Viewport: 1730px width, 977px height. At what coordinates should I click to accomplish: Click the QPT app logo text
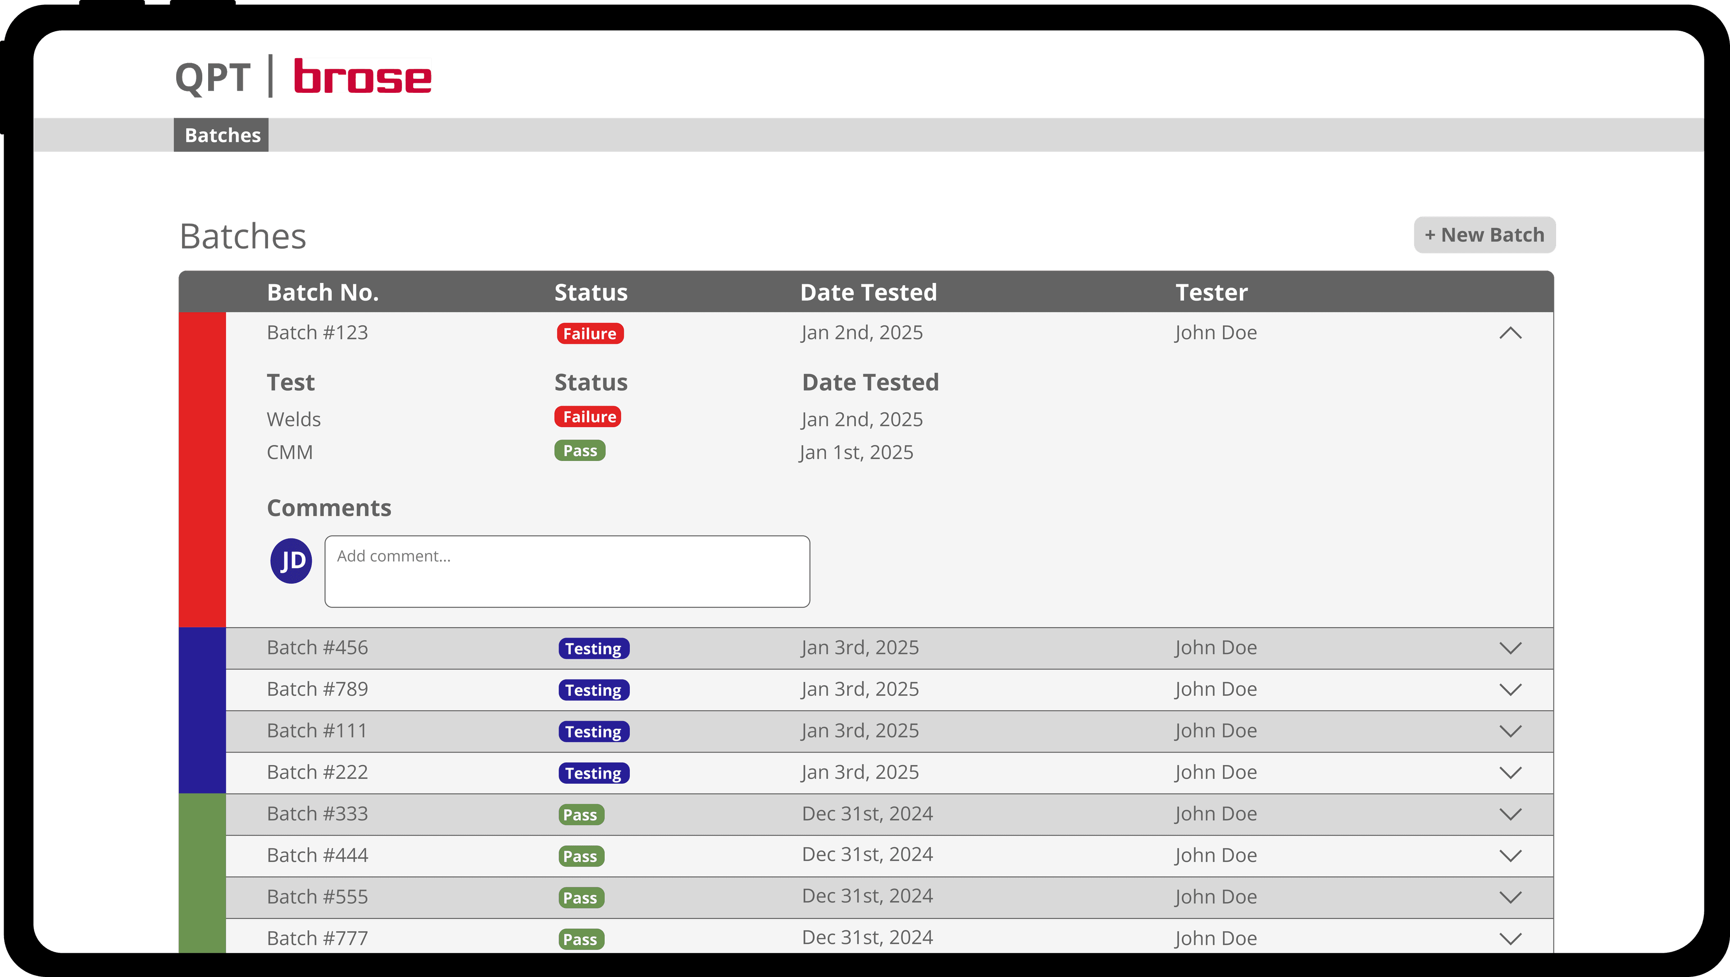pyautogui.click(x=213, y=77)
